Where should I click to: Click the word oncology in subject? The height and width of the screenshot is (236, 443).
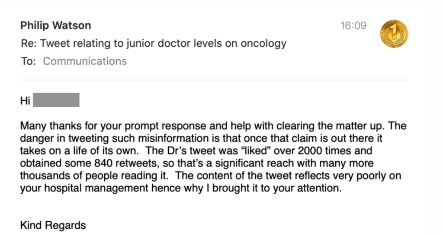pos(263,43)
